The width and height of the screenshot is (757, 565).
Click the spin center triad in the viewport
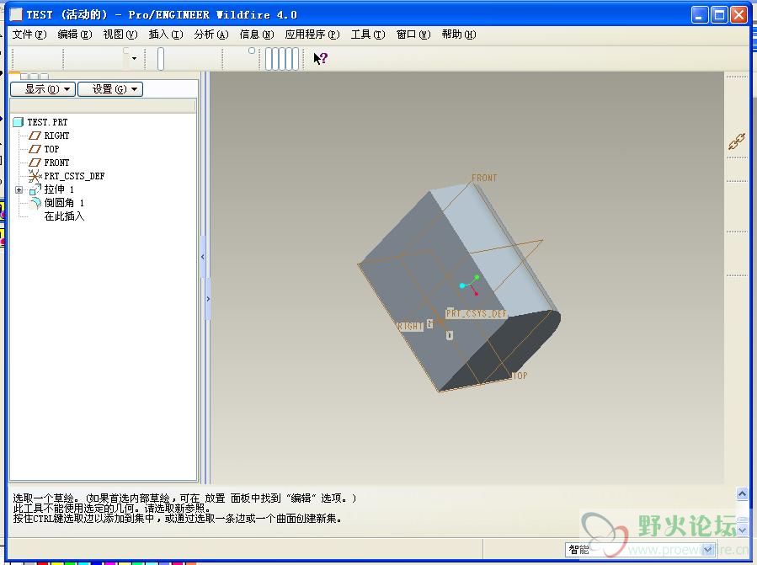pos(469,285)
